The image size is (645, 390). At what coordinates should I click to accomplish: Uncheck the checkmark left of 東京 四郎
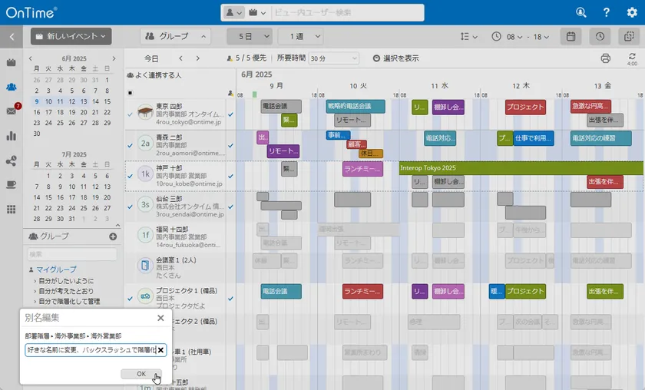pos(130,113)
